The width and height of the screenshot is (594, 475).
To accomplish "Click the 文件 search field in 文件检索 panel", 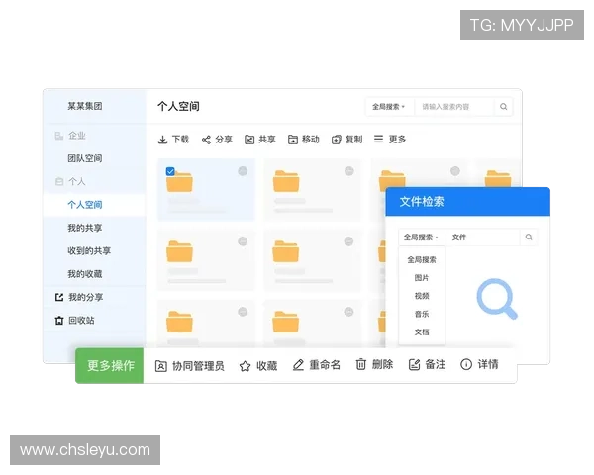I will coord(483,237).
